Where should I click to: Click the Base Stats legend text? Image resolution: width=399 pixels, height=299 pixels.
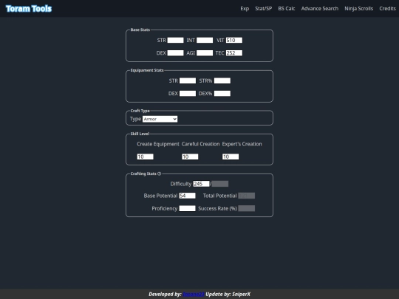click(140, 30)
